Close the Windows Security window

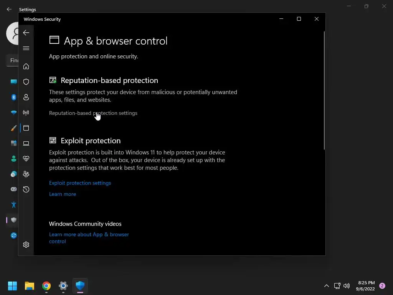pos(317,19)
